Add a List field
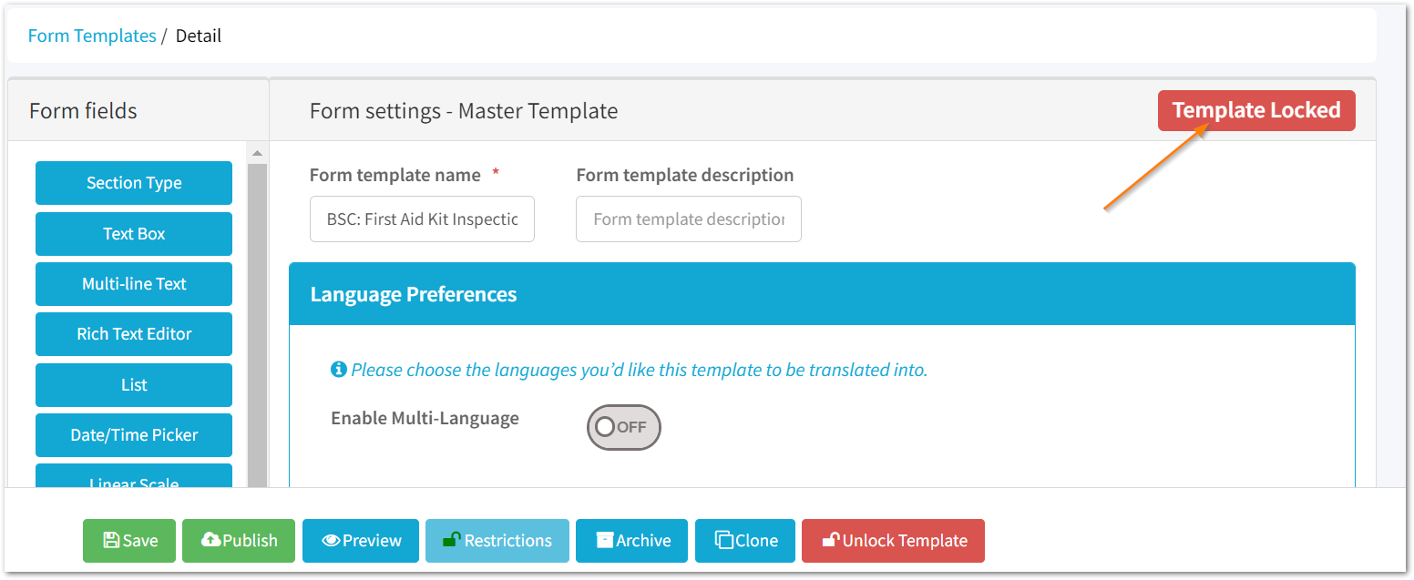1414x580 pixels. (x=133, y=384)
